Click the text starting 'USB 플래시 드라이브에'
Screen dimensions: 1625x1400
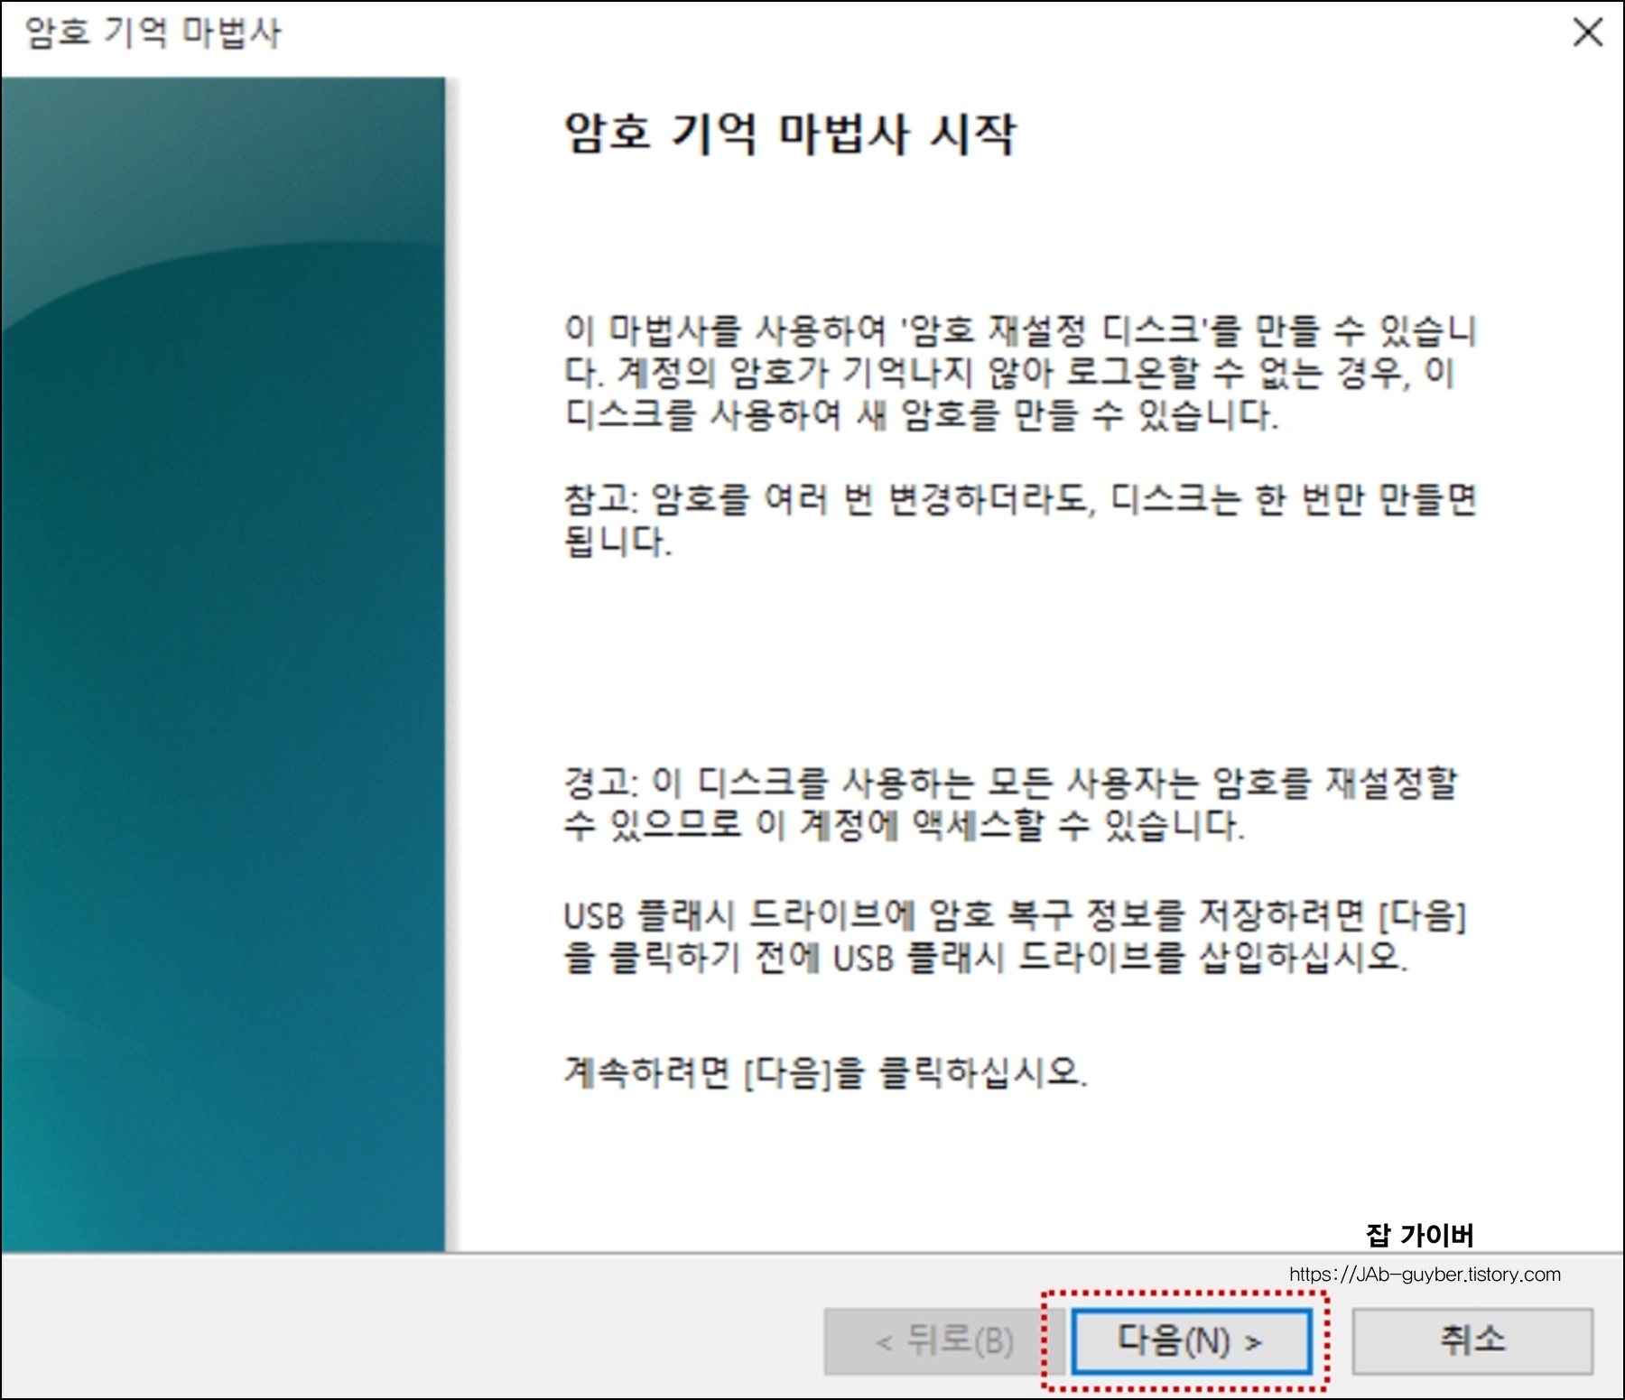(x=1014, y=936)
